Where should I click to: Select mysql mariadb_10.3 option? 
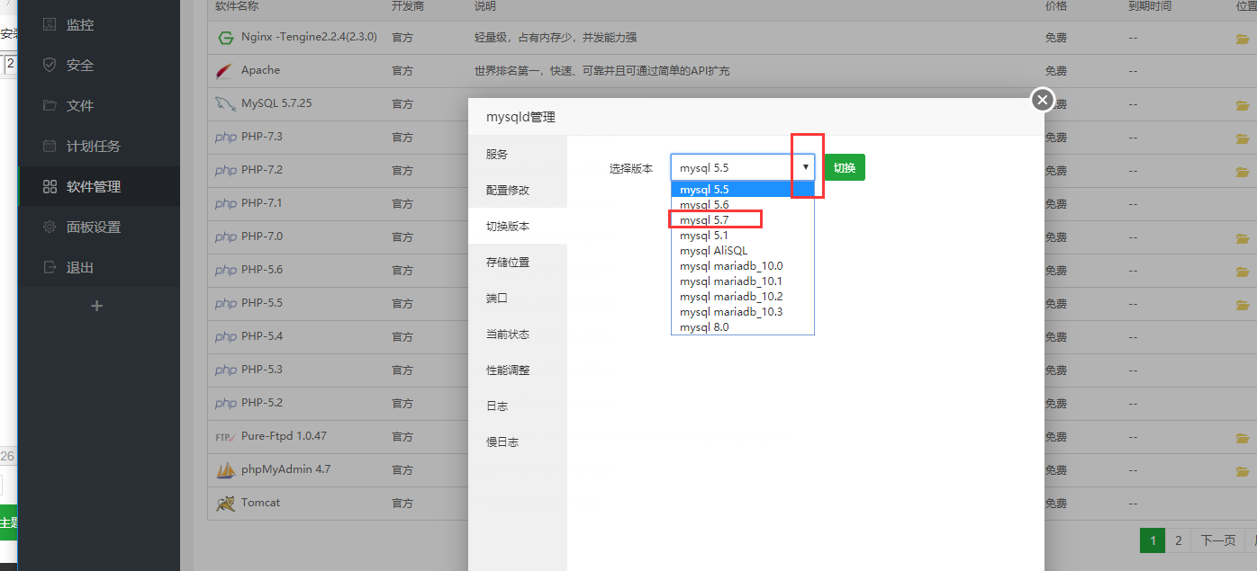click(743, 312)
